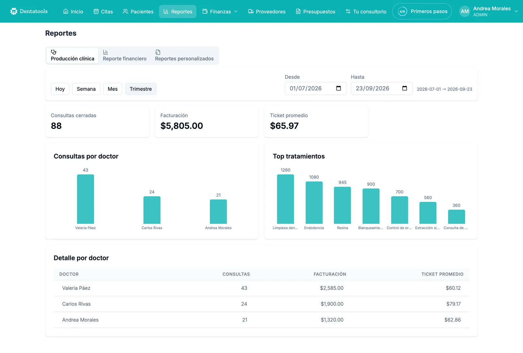Screen dimensions: 523x353
Task: Switch to the Reporte financiero tab
Action: (125, 56)
